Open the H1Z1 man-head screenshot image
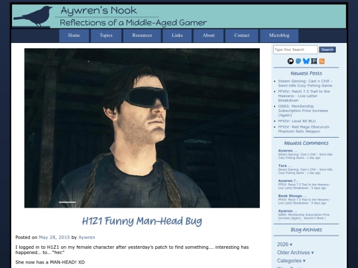 pyautogui.click(x=142, y=128)
